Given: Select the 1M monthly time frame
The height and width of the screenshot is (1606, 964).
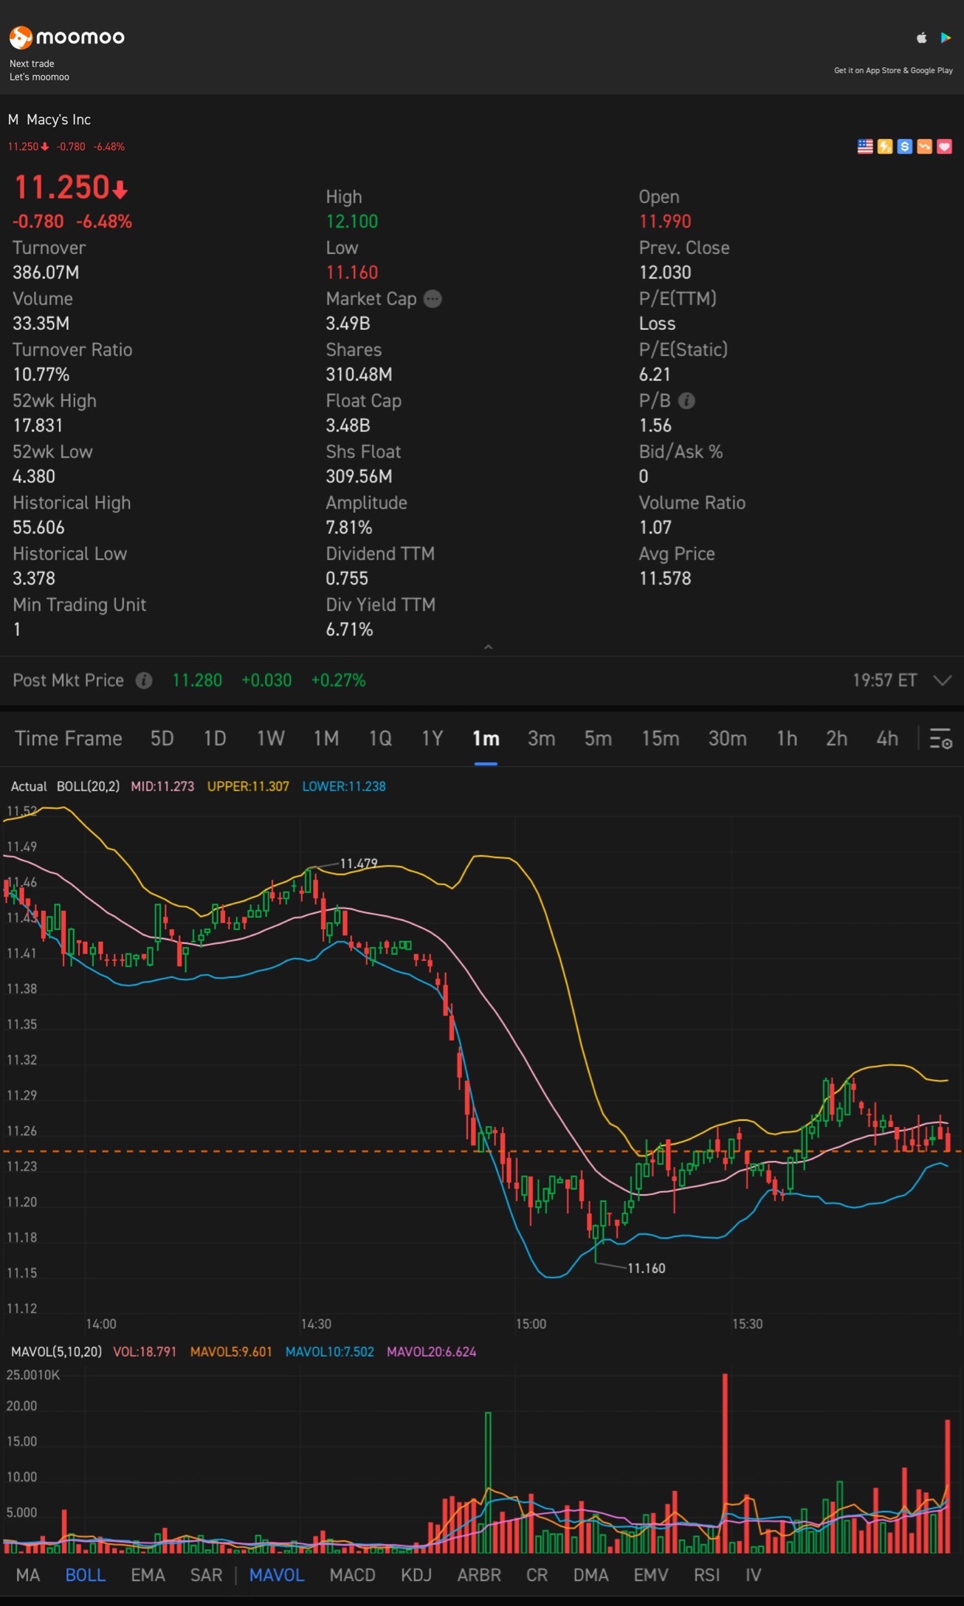Looking at the screenshot, I should (326, 739).
